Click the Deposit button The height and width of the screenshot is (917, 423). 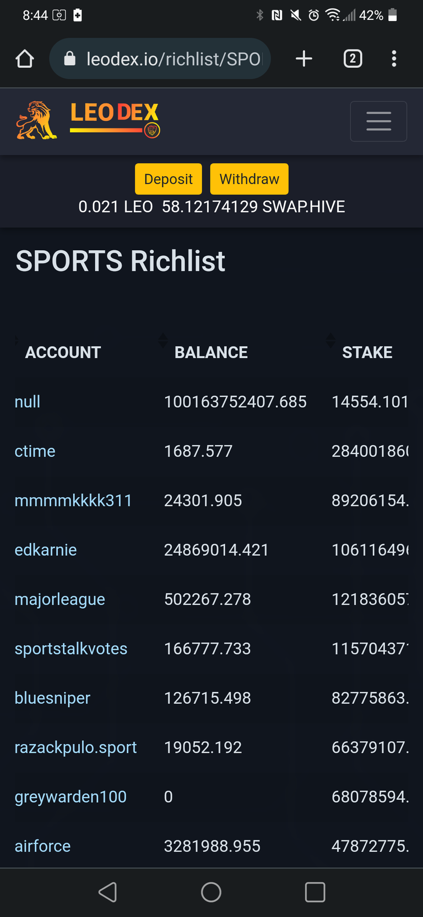pos(169,179)
